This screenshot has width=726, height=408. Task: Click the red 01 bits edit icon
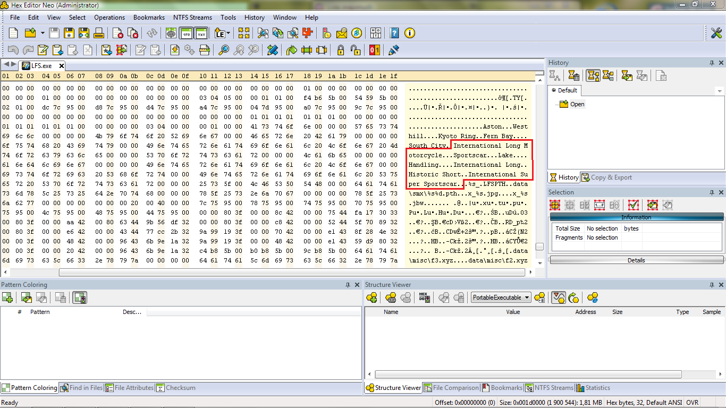[374, 50]
